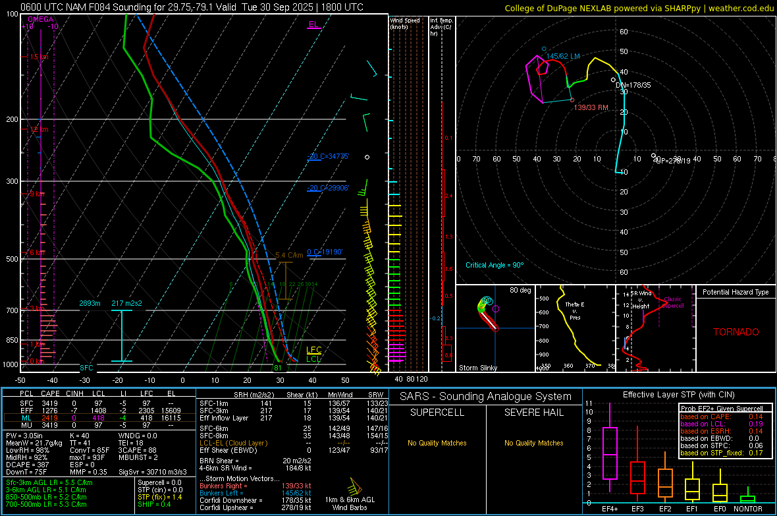Select the MU parcel row in table
The height and width of the screenshot is (516, 777).
click(99, 424)
